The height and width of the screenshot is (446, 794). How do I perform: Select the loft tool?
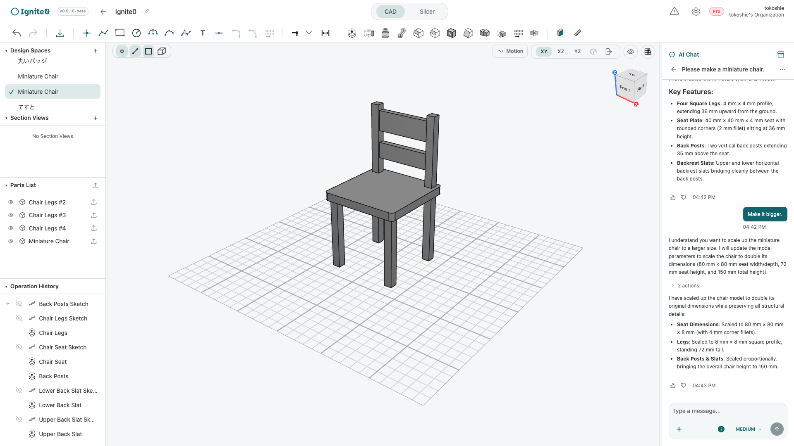[385, 33]
